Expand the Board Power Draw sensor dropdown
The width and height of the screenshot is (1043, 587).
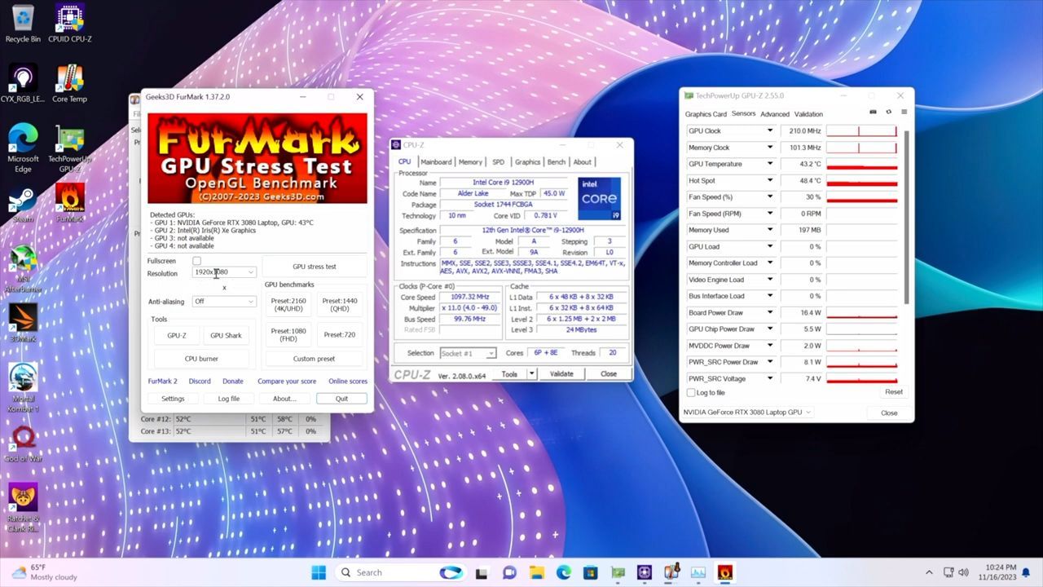coord(769,313)
